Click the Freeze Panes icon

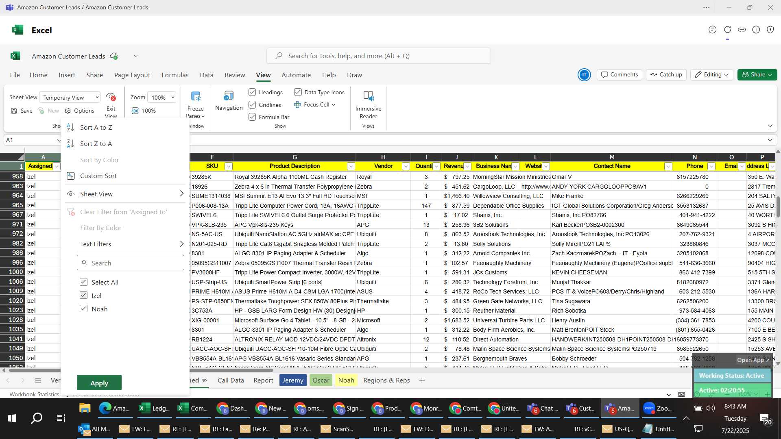point(196,97)
